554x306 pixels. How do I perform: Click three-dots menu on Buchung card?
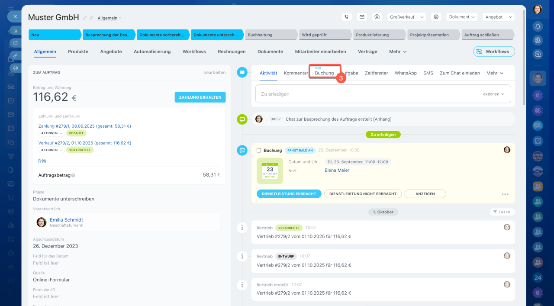[x=505, y=194]
